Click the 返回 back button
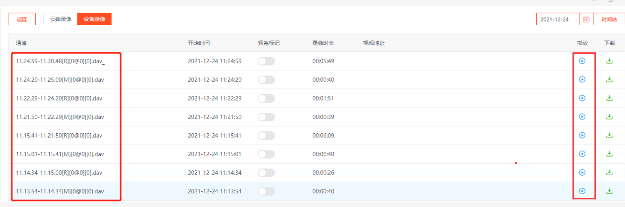This screenshot has width=625, height=207. coord(22,20)
